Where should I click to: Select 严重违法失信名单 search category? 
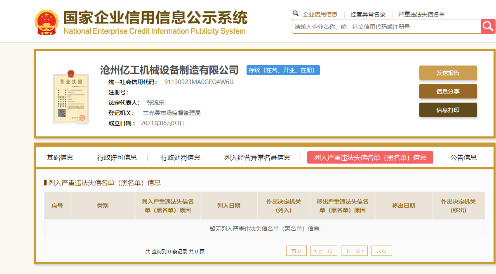click(421, 14)
